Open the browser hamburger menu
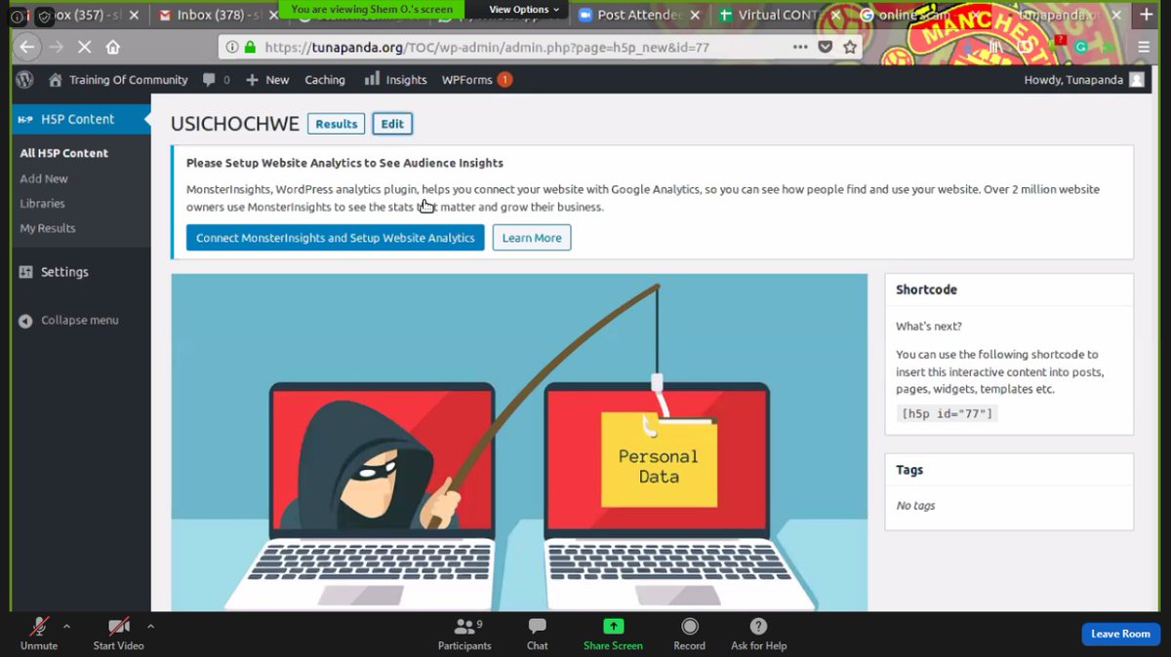The image size is (1171, 657). [1144, 47]
